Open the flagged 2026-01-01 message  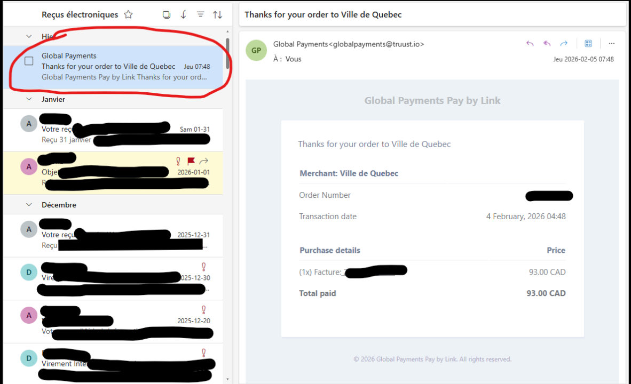pos(113,173)
